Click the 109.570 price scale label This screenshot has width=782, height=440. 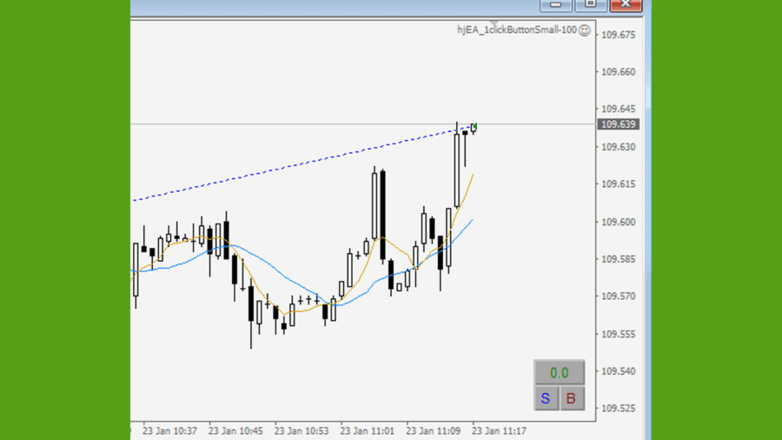coord(619,297)
